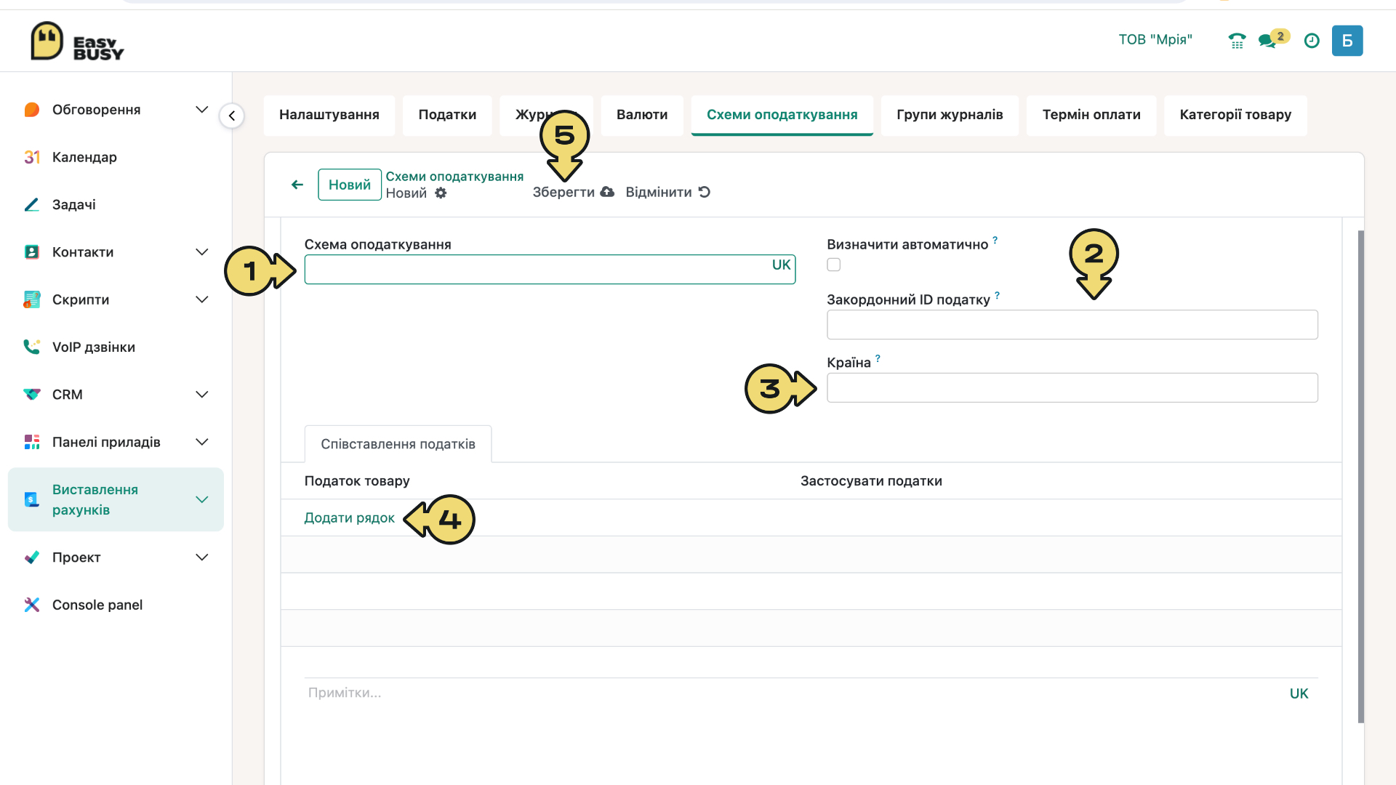
Task: Click the Податок товару column header
Action: coord(356,480)
